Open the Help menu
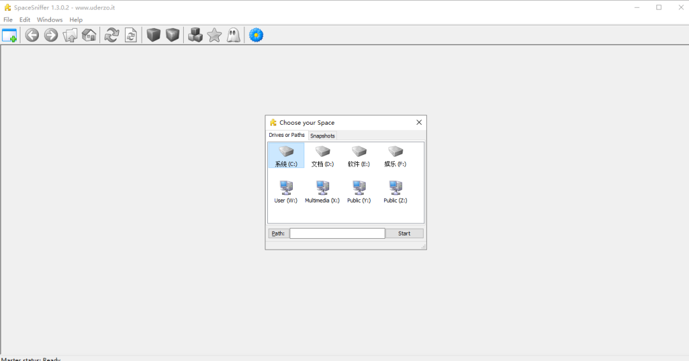689x361 pixels. (x=76, y=20)
